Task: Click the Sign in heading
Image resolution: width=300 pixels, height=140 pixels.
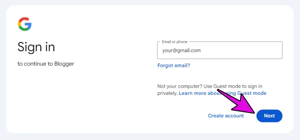Action: [36, 47]
